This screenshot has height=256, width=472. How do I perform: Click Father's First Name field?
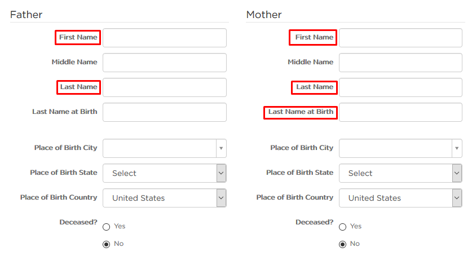pyautogui.click(x=164, y=38)
